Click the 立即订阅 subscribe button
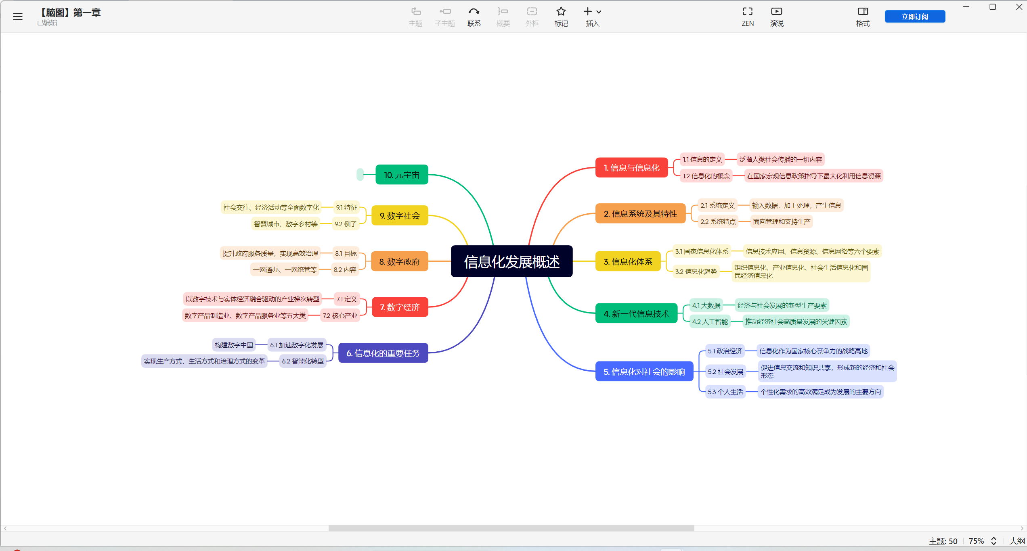The height and width of the screenshot is (551, 1027). point(915,16)
